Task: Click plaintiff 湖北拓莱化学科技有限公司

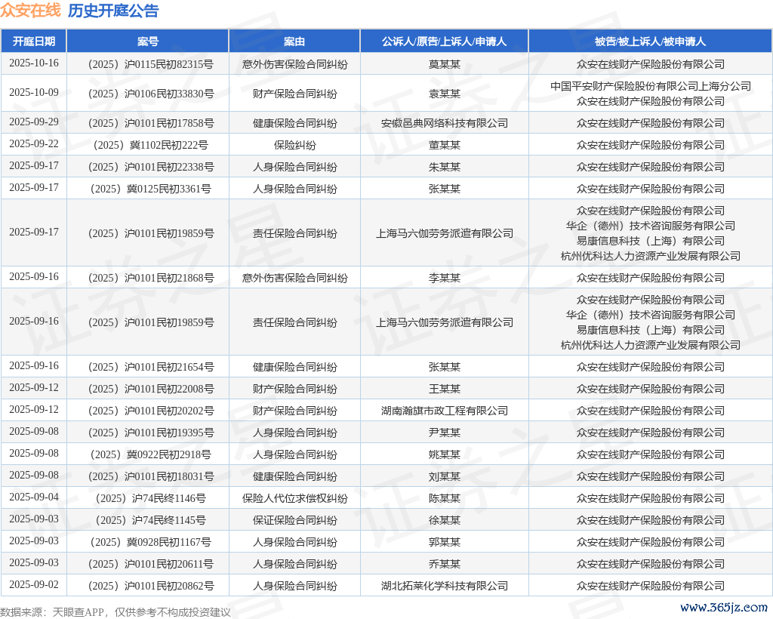Action: (444, 586)
